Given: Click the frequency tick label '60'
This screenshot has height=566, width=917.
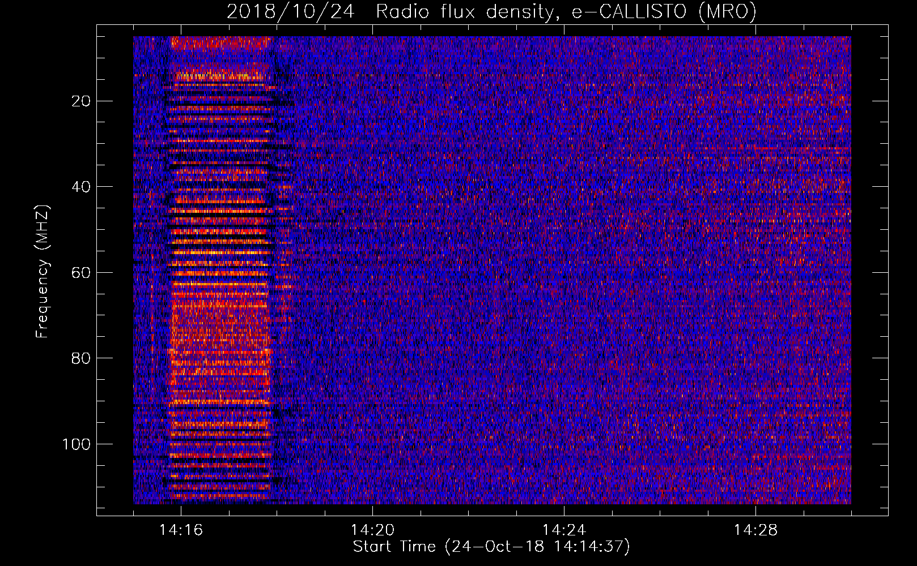Looking at the screenshot, I should tap(81, 273).
